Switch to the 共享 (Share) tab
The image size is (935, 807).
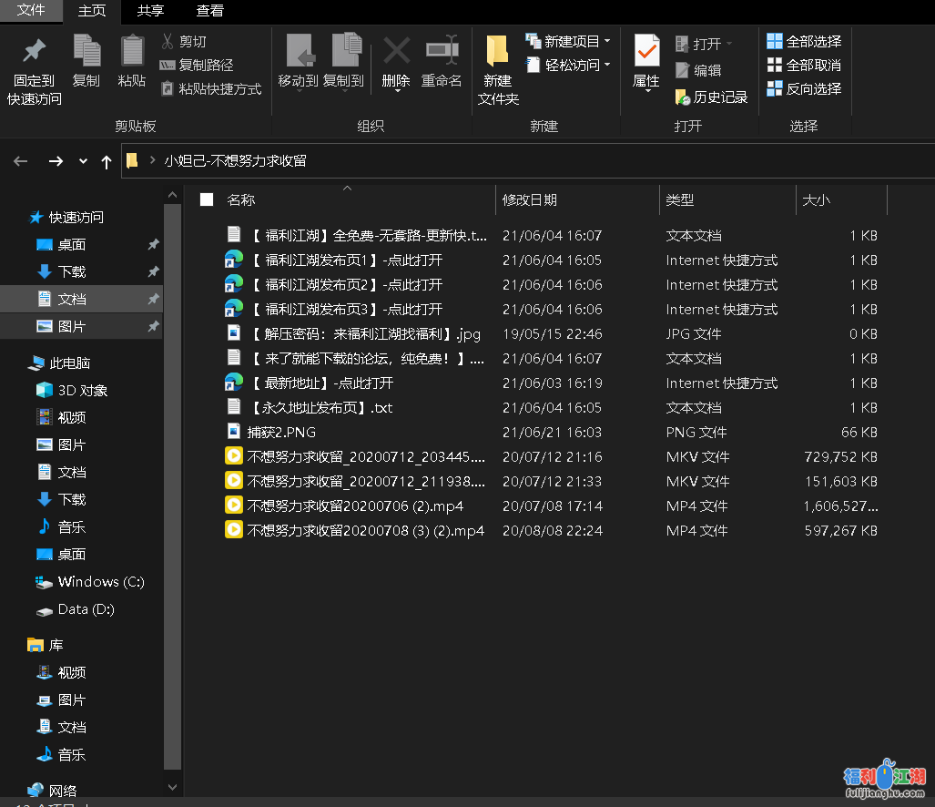(x=150, y=11)
